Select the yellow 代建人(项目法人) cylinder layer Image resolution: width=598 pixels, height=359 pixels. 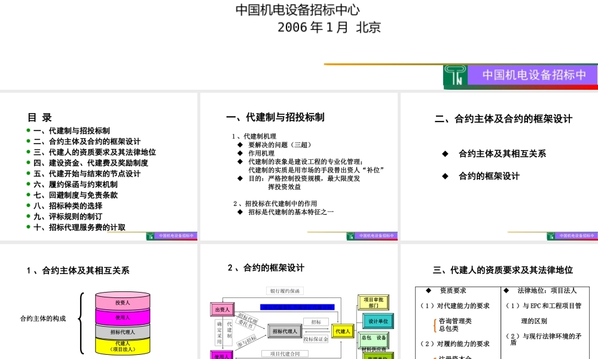[123, 346]
